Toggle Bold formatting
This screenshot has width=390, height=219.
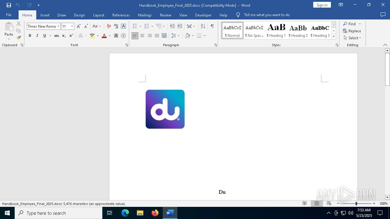pos(30,36)
